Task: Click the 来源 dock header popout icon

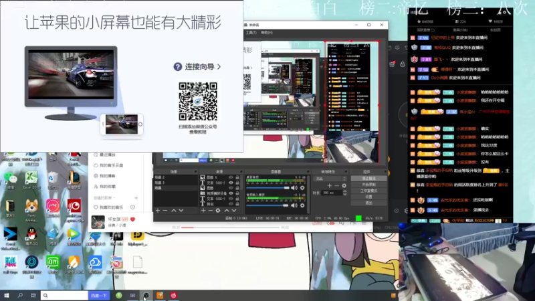Action: [241, 171]
